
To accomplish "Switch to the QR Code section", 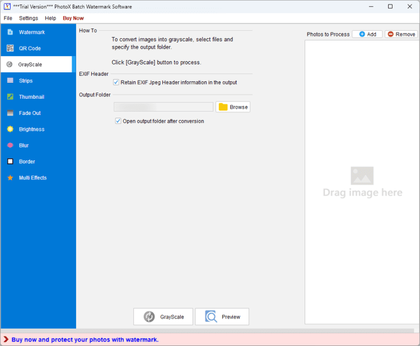I will pos(38,48).
